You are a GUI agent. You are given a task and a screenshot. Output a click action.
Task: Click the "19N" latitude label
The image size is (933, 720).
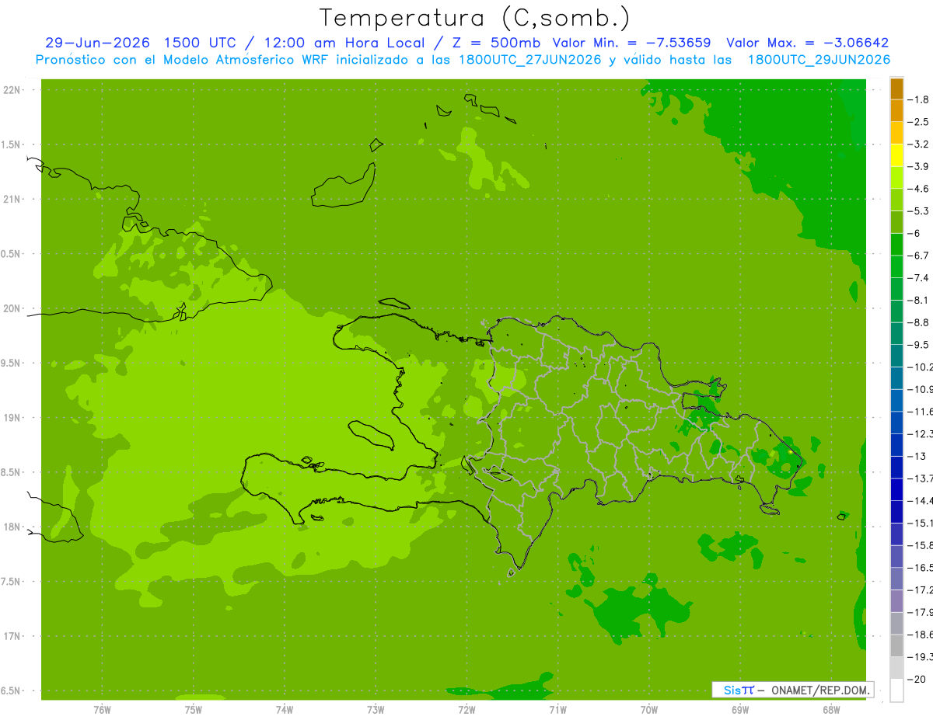(13, 418)
